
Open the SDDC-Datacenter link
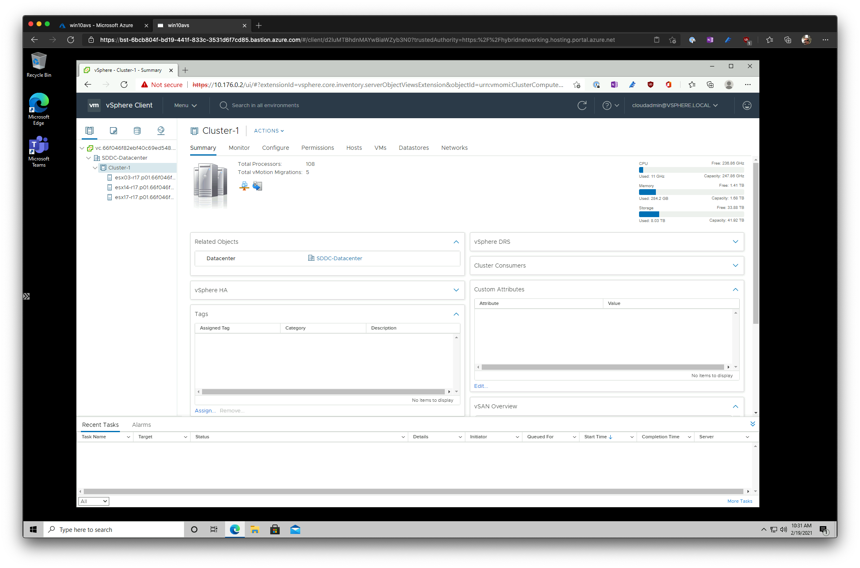[x=339, y=259]
